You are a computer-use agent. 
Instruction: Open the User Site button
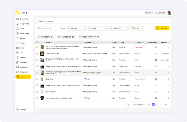(160, 13)
